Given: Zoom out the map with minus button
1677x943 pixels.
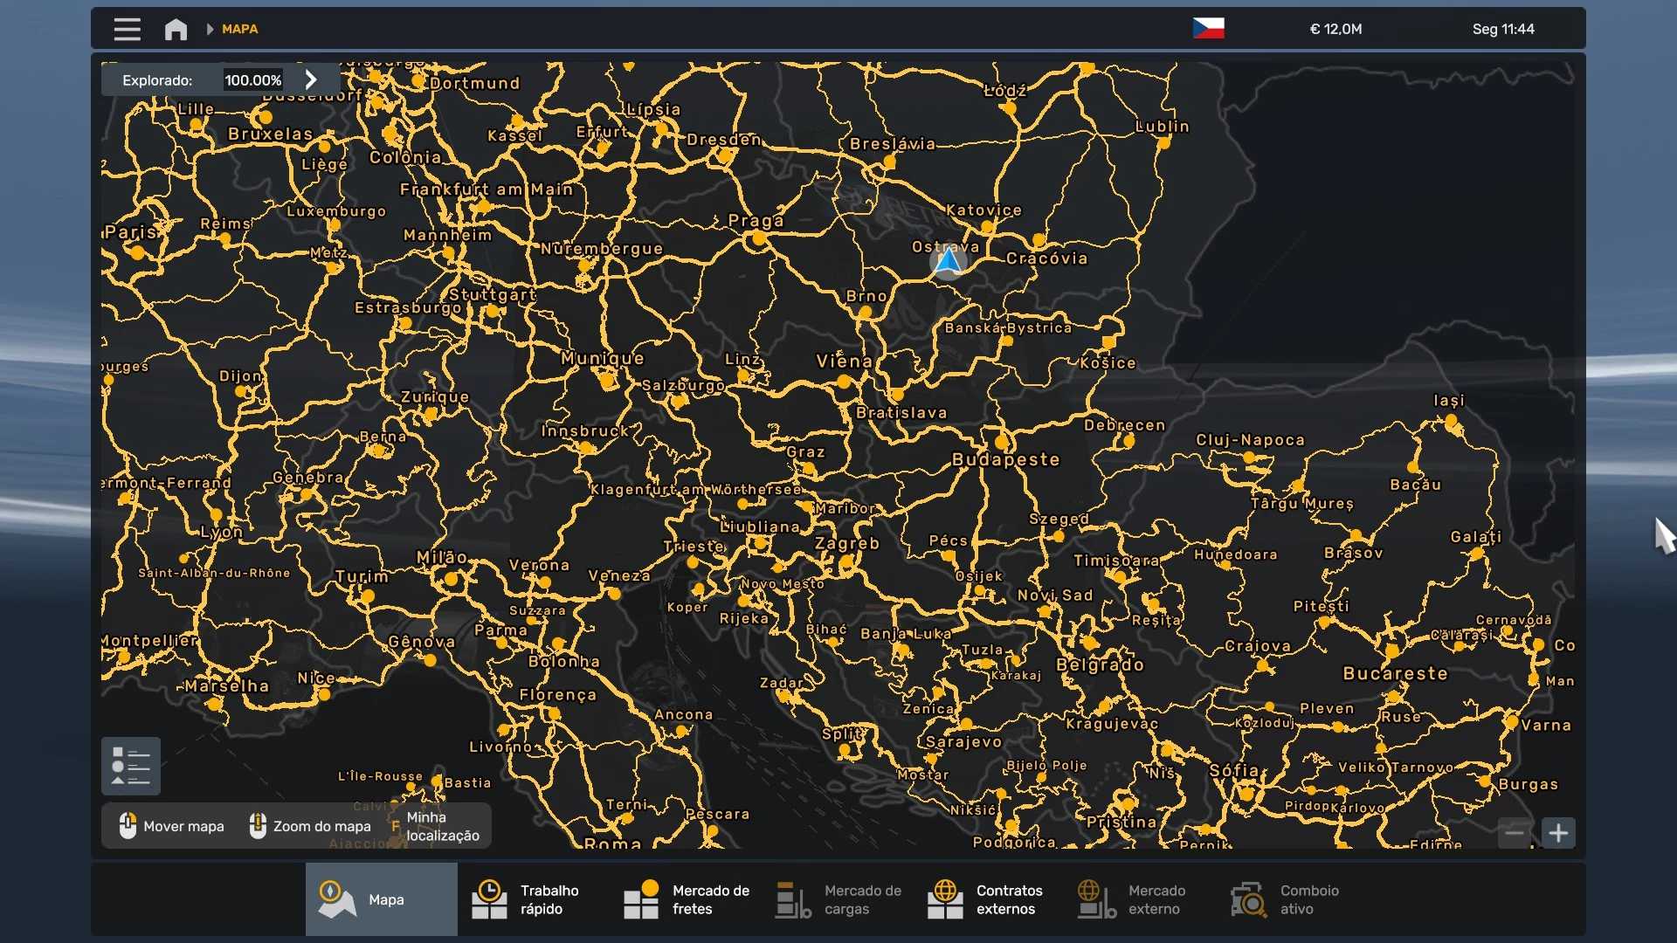Looking at the screenshot, I should click(x=1515, y=833).
